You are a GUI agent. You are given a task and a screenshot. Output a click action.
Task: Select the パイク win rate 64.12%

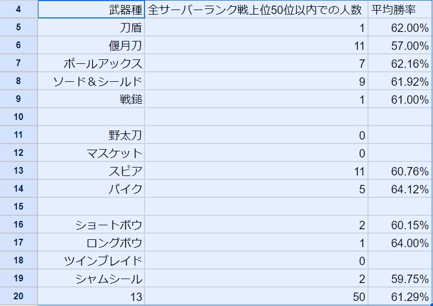(400, 189)
